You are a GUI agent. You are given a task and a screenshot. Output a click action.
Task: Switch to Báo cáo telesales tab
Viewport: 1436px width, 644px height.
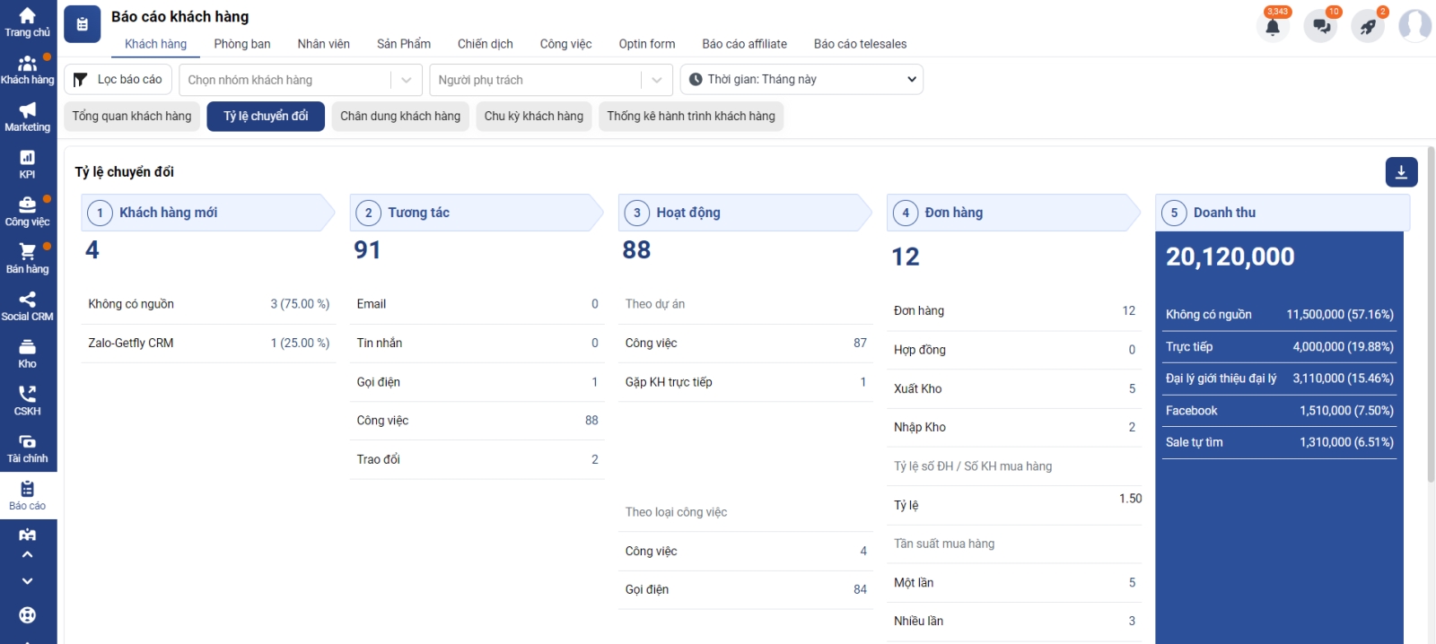[x=860, y=44]
